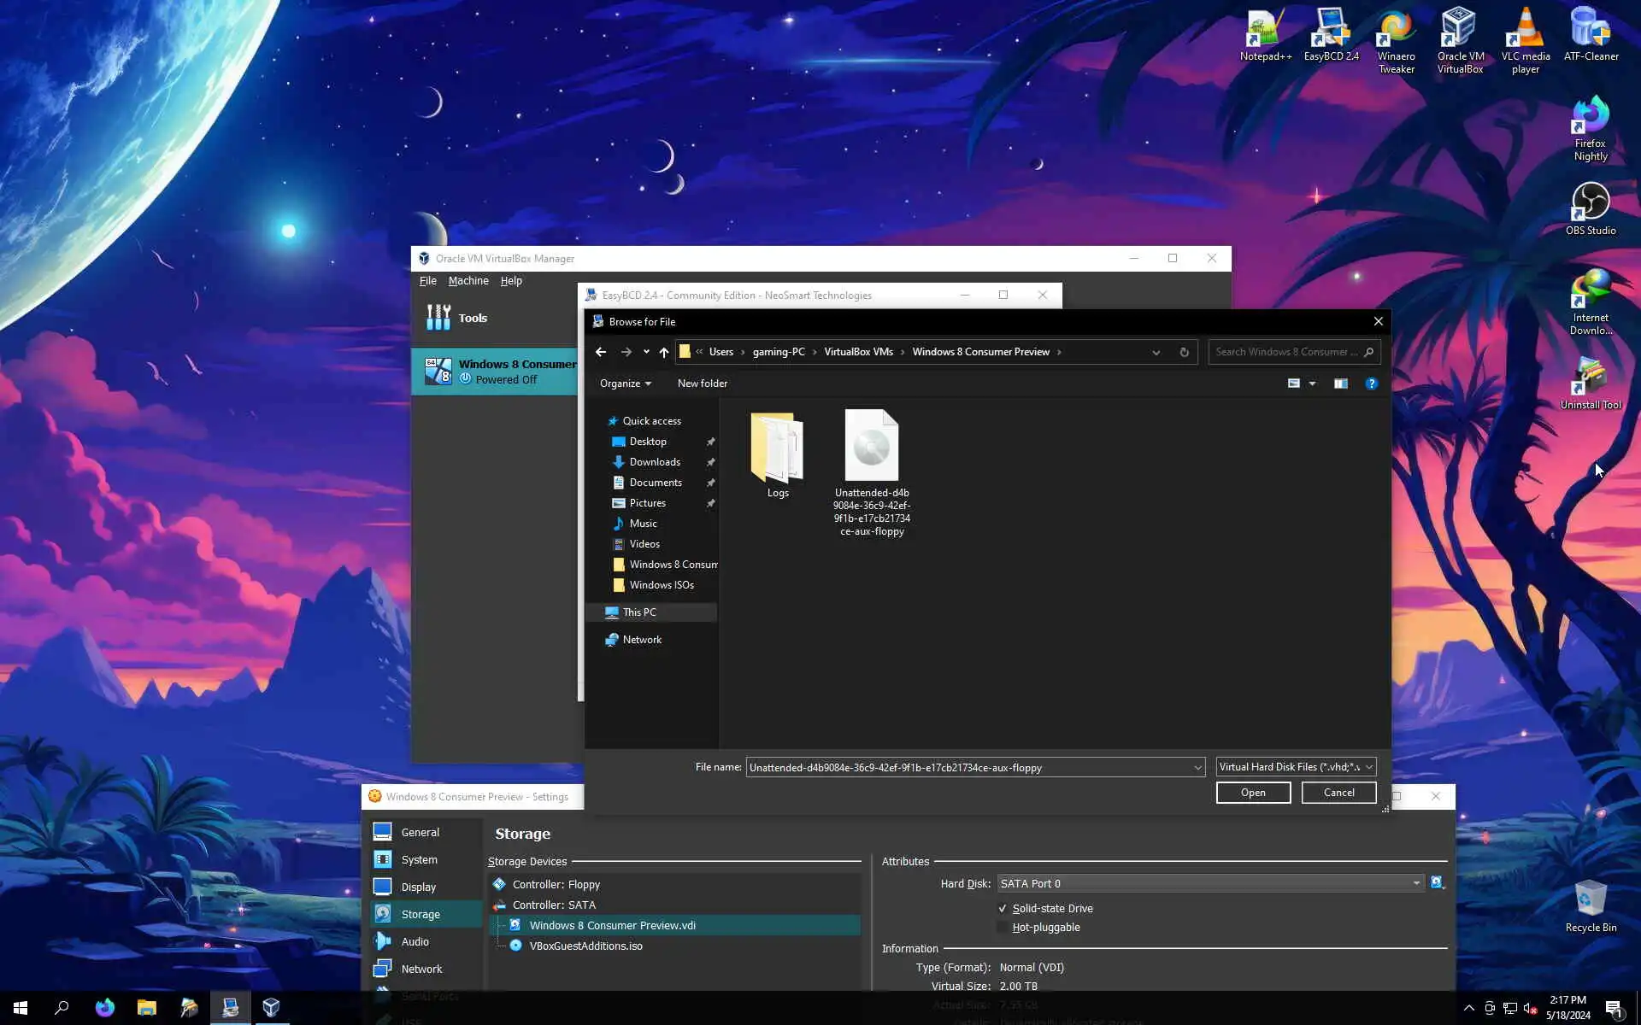The image size is (1641, 1025).
Task: Click the File name input field
Action: [x=966, y=767]
